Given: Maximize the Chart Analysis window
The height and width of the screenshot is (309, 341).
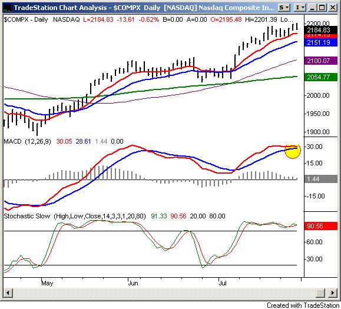Looking at the screenshot, I should pyautogui.click(x=322, y=8).
